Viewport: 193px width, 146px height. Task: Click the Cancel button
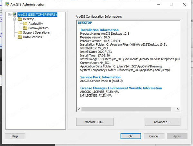click(154, 136)
